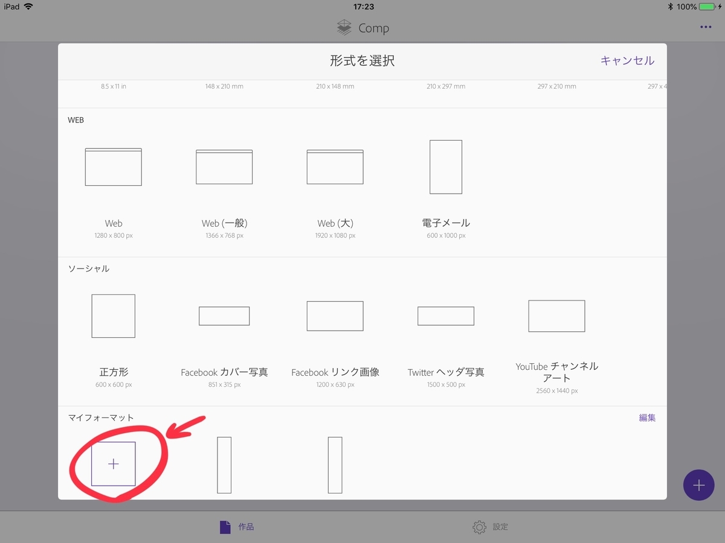Screen dimensions: 725x543
Task: Open the Comp logo at the top
Action: [x=362, y=27]
